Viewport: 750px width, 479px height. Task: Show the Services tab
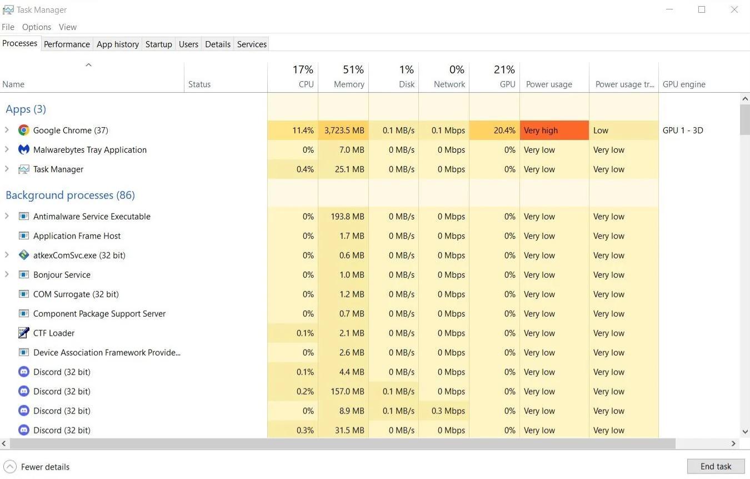252,44
